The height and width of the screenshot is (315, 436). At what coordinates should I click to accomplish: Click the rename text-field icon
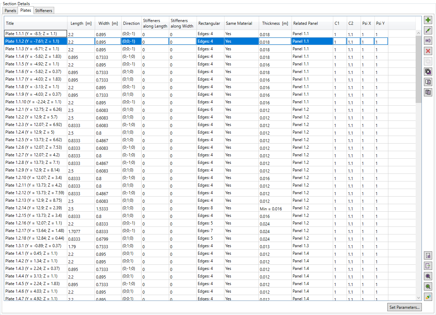(x=428, y=41)
